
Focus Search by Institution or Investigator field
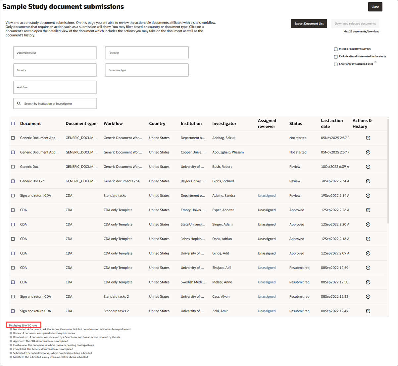click(55, 103)
